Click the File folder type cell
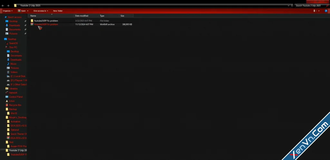This screenshot has height=160, width=330. pyautogui.click(x=105, y=21)
